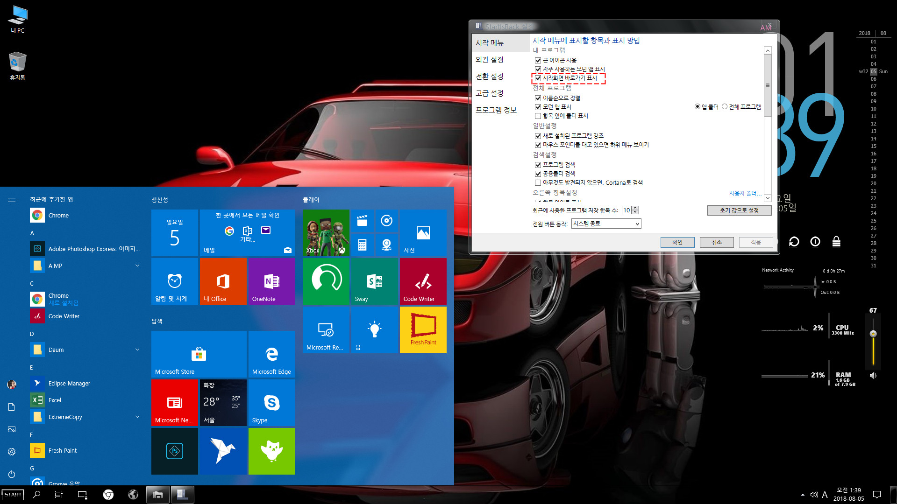Screen dimensions: 897x504
Task: Open Movies & TV small tile
Action: coord(362,221)
